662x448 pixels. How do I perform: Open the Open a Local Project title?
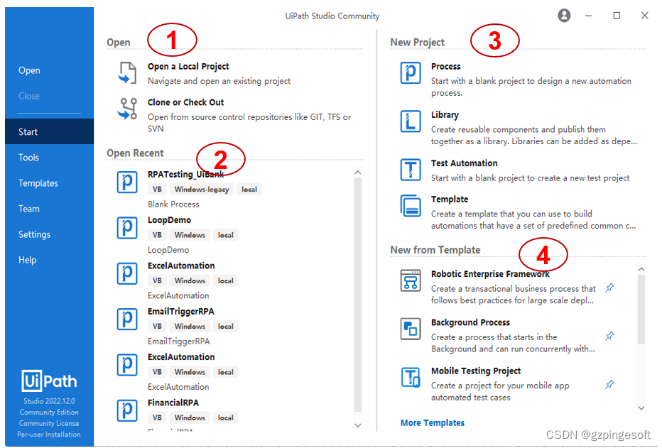click(188, 67)
